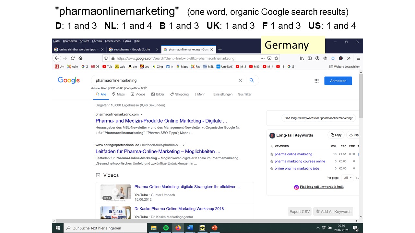Open the 'Mehr' search options menu

click(x=199, y=94)
